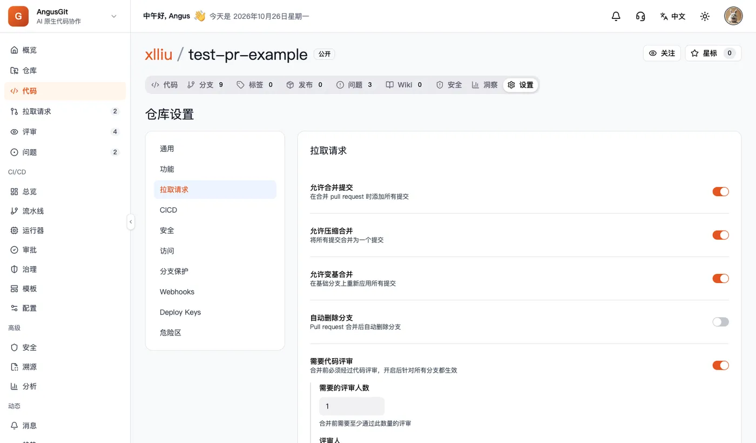Open 危险区 settings section
The image size is (756, 443).
(x=215, y=333)
